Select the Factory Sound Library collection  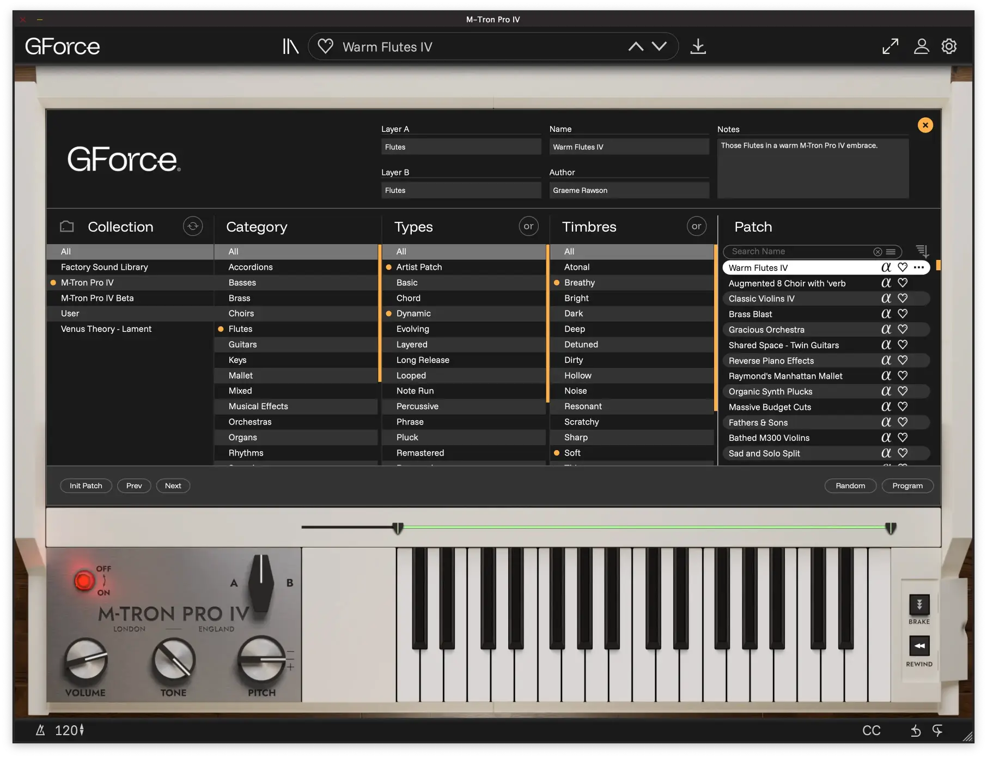point(130,267)
